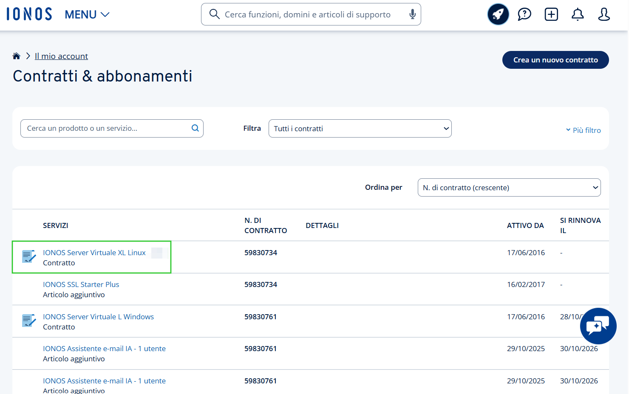
Task: Click the search magnifier icon in top bar
Action: 215,14
